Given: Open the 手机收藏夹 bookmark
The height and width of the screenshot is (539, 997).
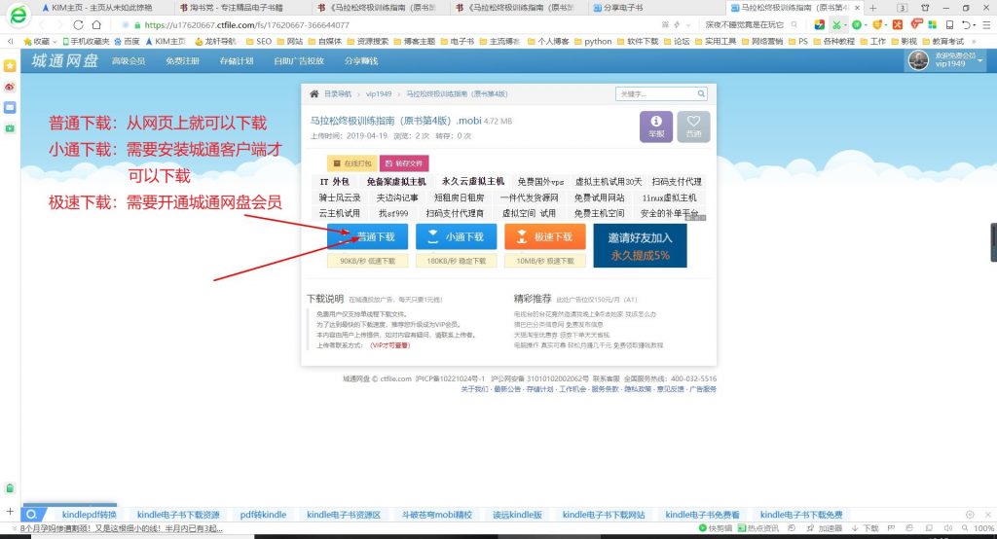Looking at the screenshot, I should [86, 41].
